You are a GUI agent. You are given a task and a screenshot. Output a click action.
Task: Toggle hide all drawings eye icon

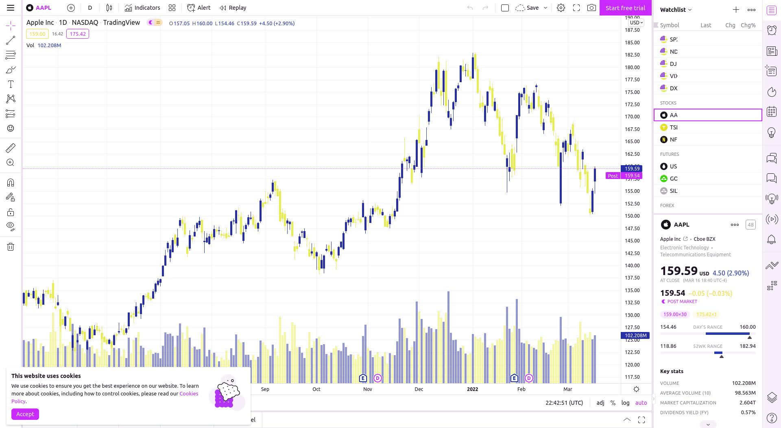(11, 227)
